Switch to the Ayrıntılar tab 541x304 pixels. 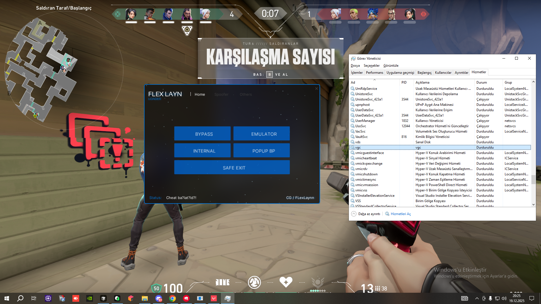coord(462,73)
